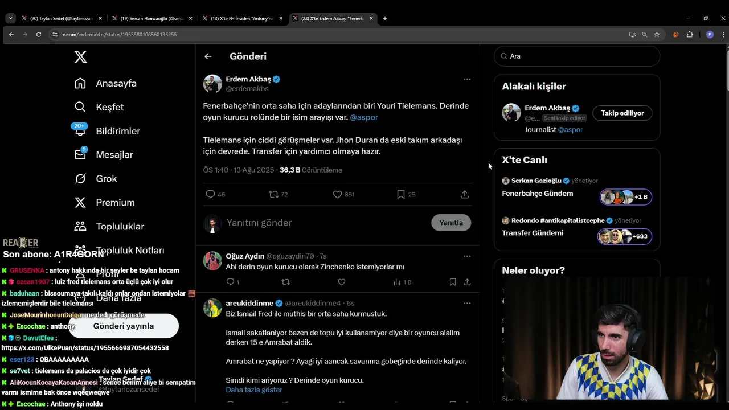Bookmark the post with 25 bookmarks

pyautogui.click(x=406, y=194)
